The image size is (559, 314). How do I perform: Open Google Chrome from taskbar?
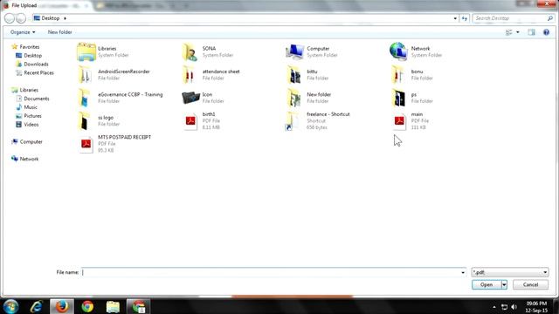point(87,306)
